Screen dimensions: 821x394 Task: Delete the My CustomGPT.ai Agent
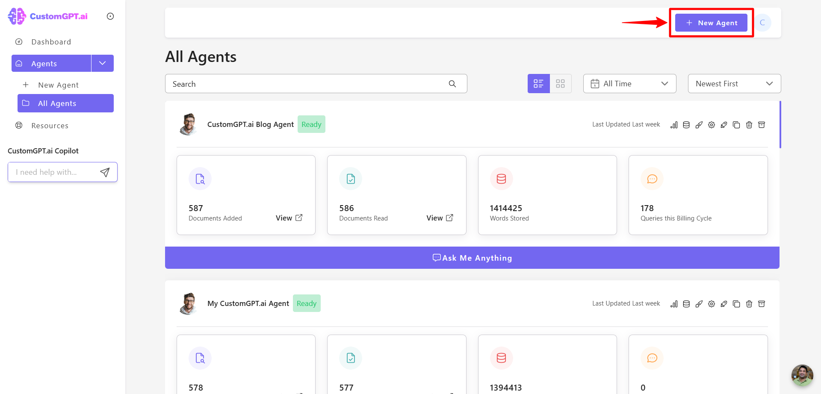pos(749,304)
